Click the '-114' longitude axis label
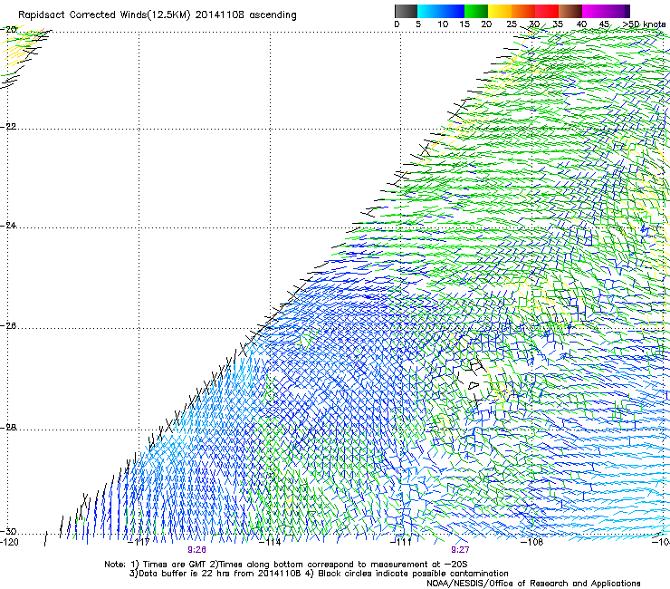The height and width of the screenshot is (589, 670). 271,542
